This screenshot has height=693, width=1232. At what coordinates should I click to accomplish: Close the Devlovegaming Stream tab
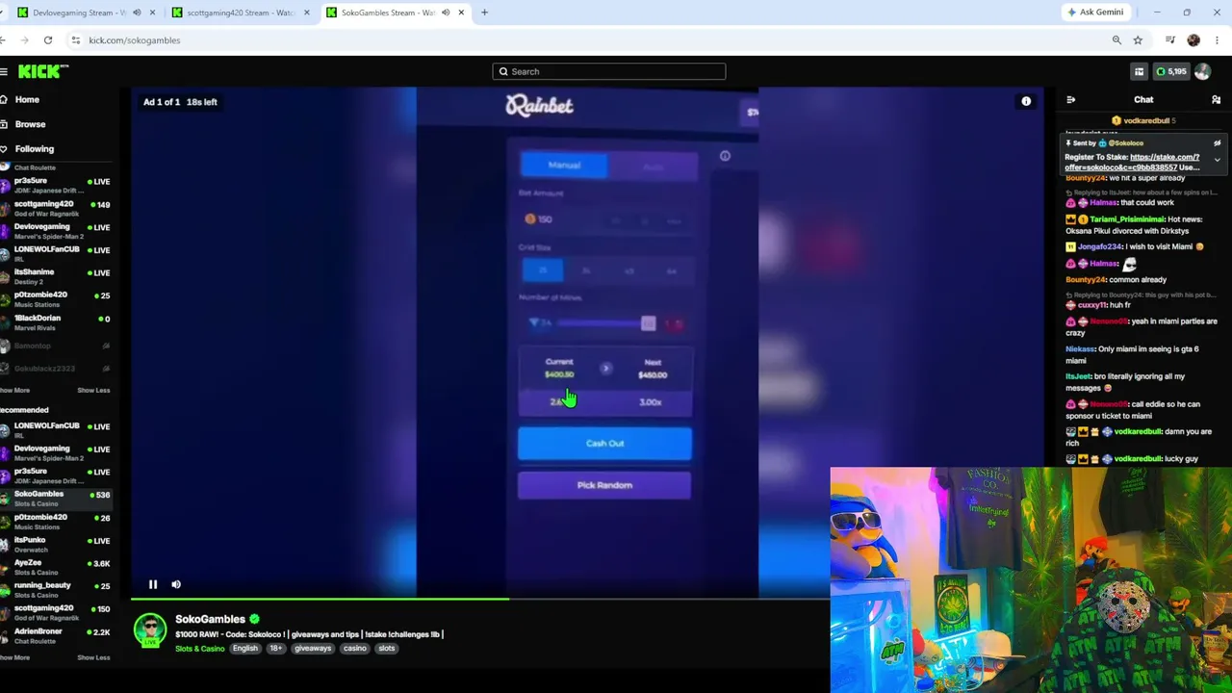coord(152,13)
